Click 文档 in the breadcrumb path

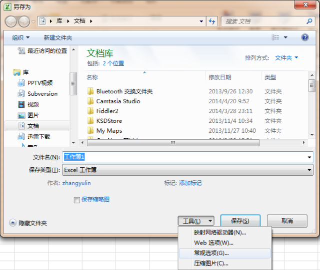pyautogui.click(x=79, y=21)
